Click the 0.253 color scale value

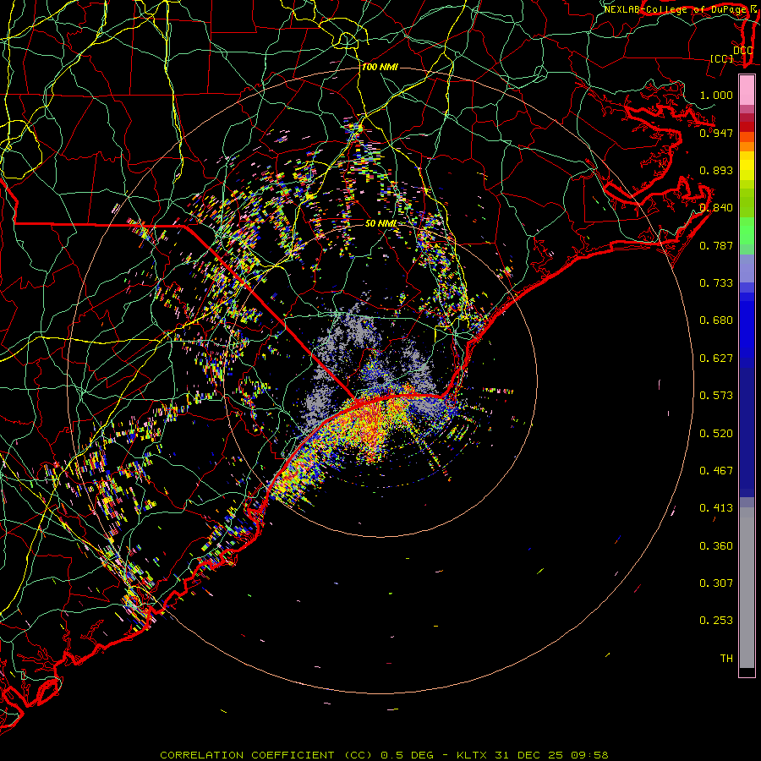click(x=716, y=621)
